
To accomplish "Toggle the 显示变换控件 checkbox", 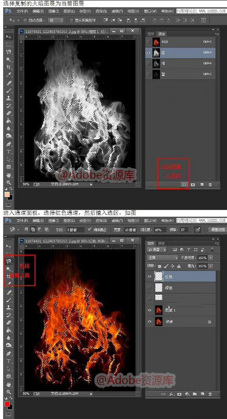I will (x=71, y=20).
